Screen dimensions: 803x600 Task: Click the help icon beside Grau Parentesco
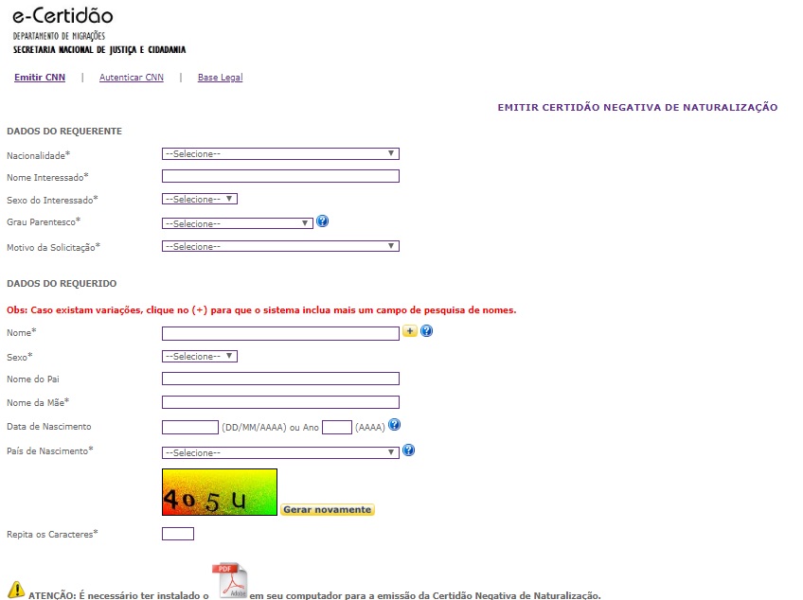(x=322, y=221)
